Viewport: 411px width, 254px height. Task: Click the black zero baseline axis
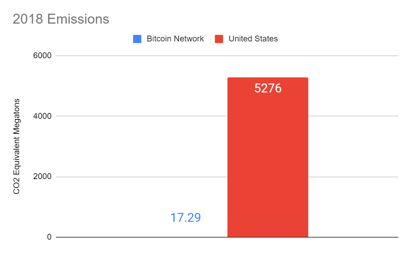(x=137, y=237)
